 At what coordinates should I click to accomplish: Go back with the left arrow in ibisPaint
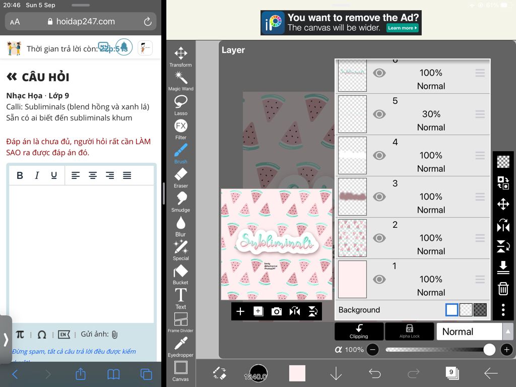coord(491,373)
